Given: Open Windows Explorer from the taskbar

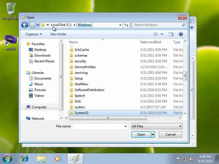Looking at the screenshot, I should click(x=42, y=159).
